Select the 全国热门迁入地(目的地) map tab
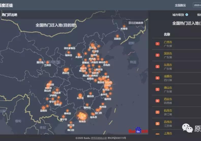The image size is (201, 141). pyautogui.click(x=56, y=25)
